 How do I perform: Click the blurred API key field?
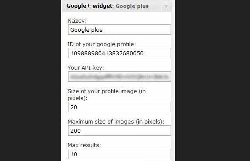pos(120,77)
